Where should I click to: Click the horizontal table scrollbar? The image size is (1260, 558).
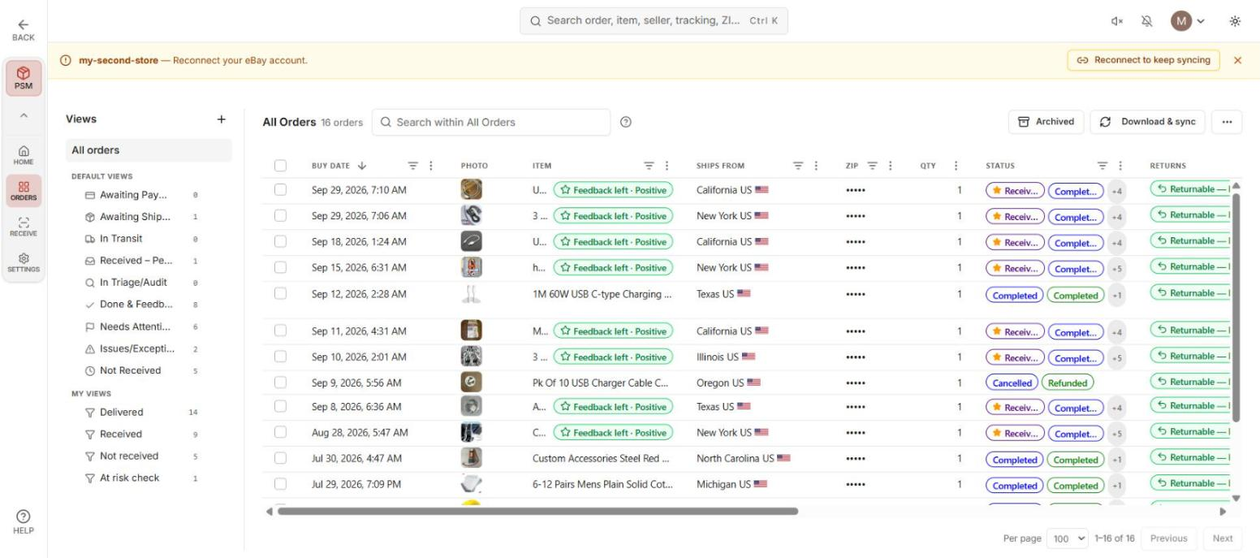[537, 511]
